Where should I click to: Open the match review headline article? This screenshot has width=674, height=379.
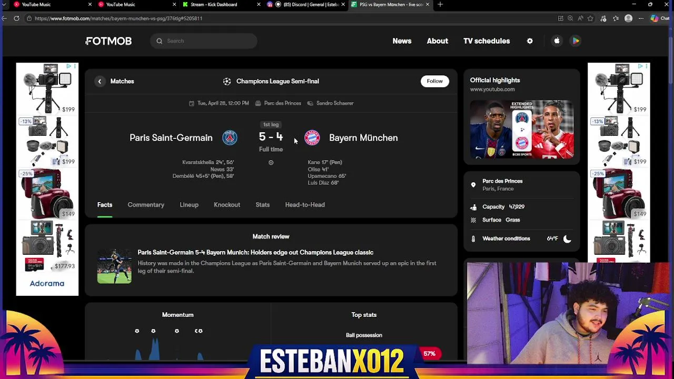(x=255, y=253)
